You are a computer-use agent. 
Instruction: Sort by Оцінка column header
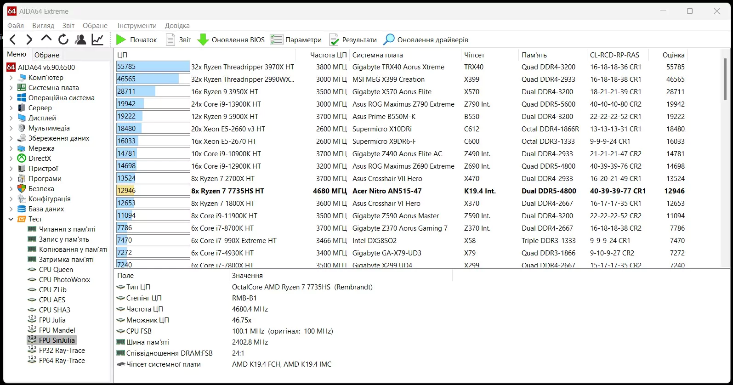click(x=668, y=55)
